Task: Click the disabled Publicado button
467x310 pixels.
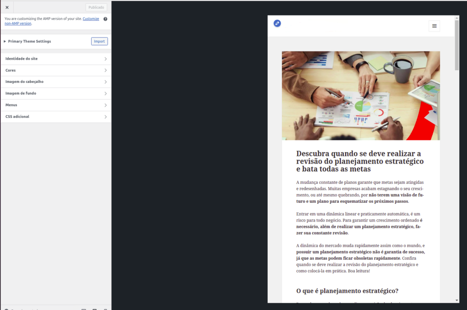Action: 96,7
